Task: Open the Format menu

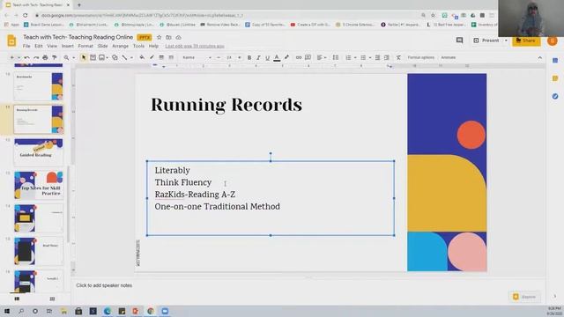Action: (x=85, y=46)
